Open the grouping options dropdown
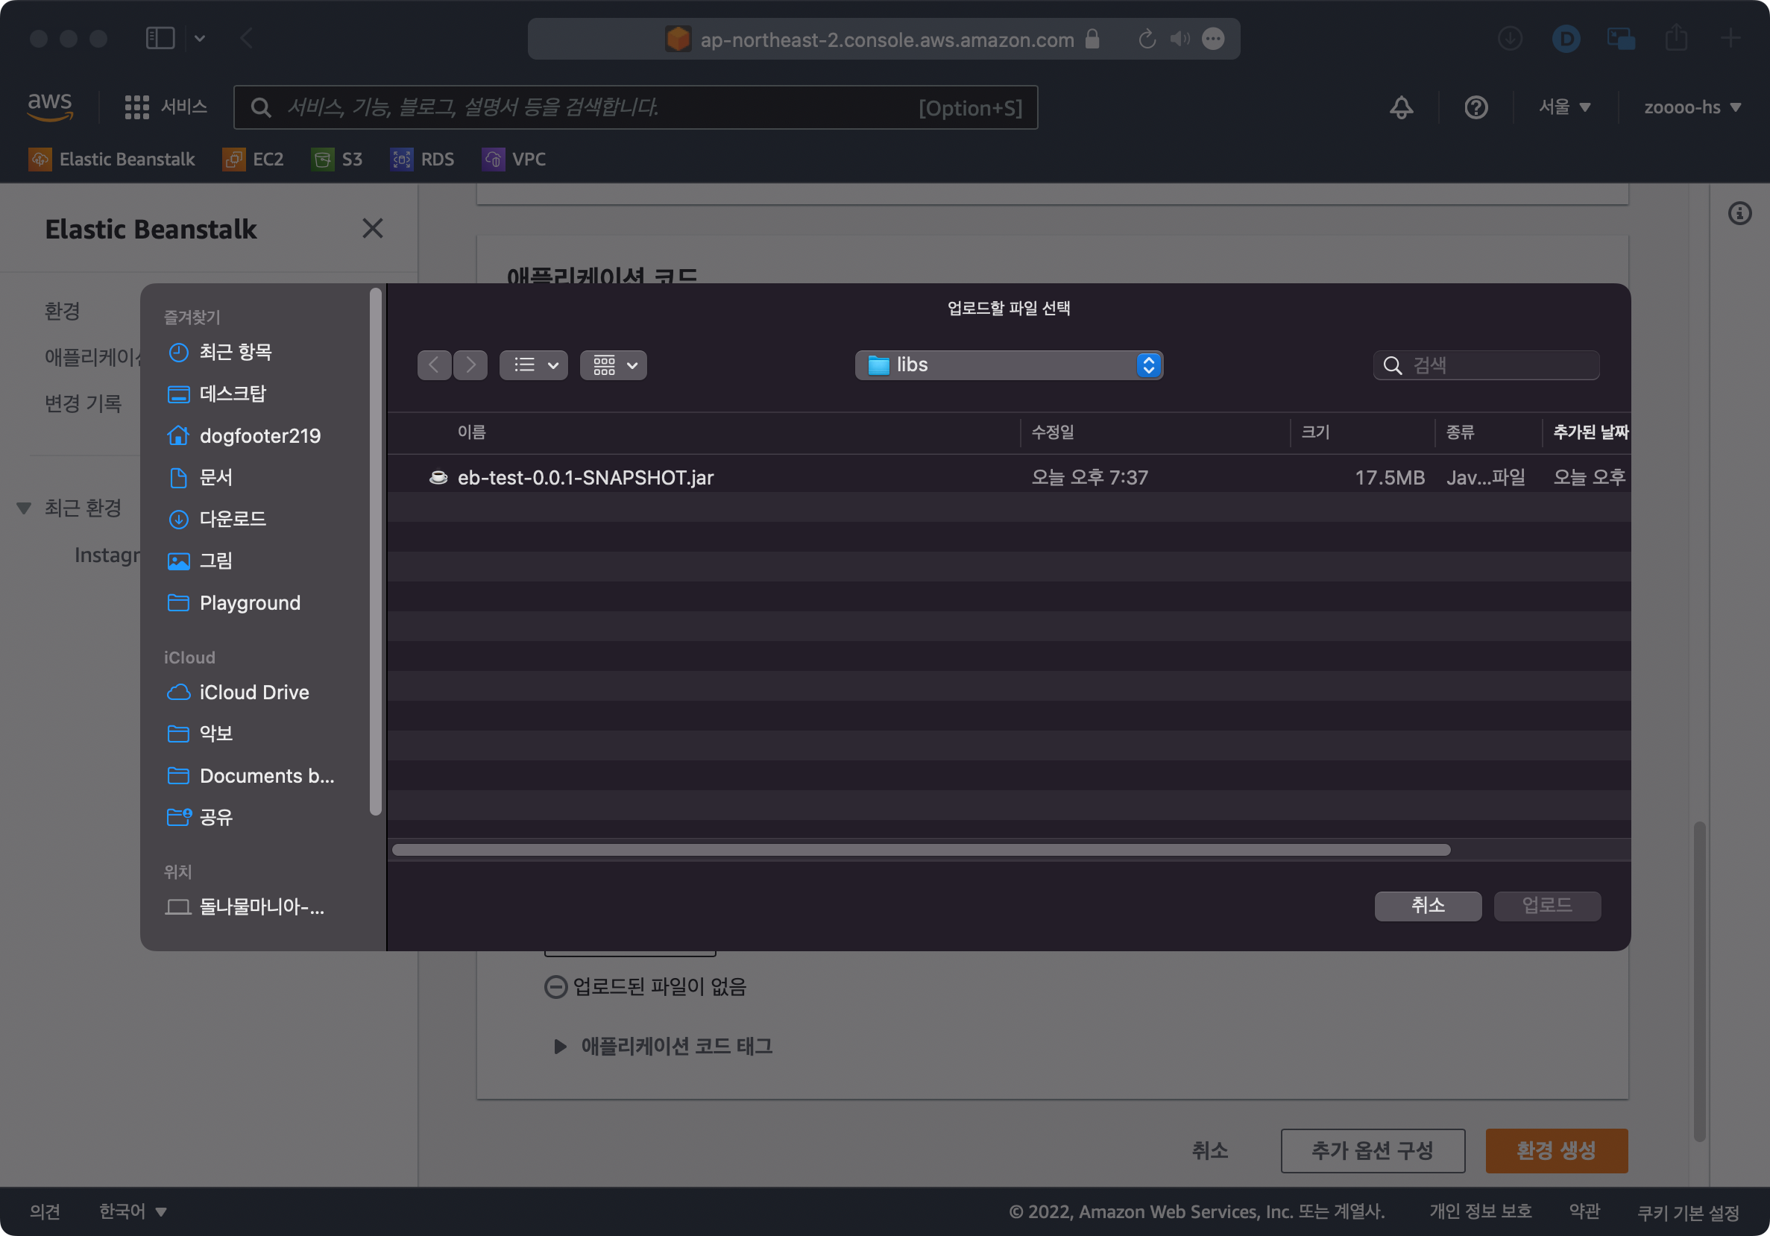The height and width of the screenshot is (1236, 1770). [x=614, y=365]
